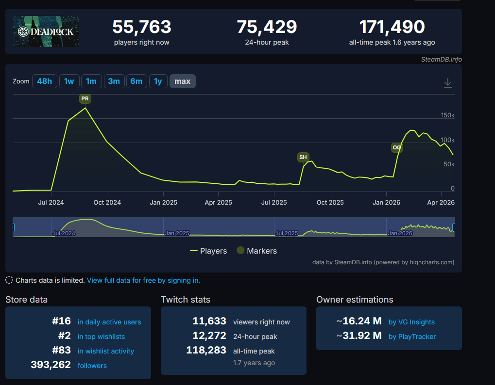Set chart zoom to 48h

tap(44, 81)
